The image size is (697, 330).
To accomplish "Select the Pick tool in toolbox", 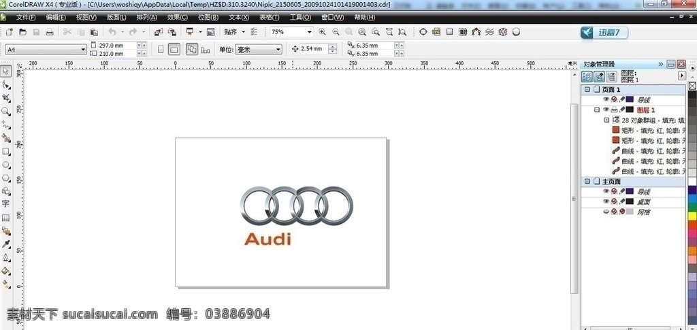I will [5, 72].
